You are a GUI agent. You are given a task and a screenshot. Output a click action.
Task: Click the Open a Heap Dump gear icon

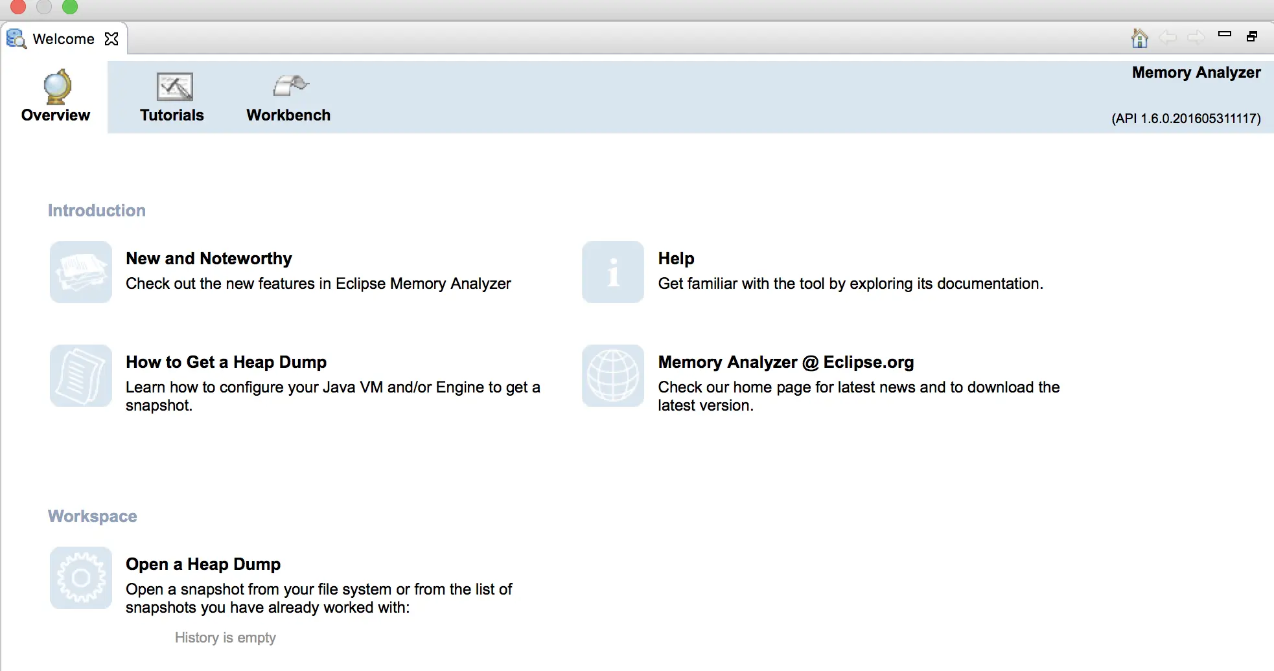click(81, 578)
